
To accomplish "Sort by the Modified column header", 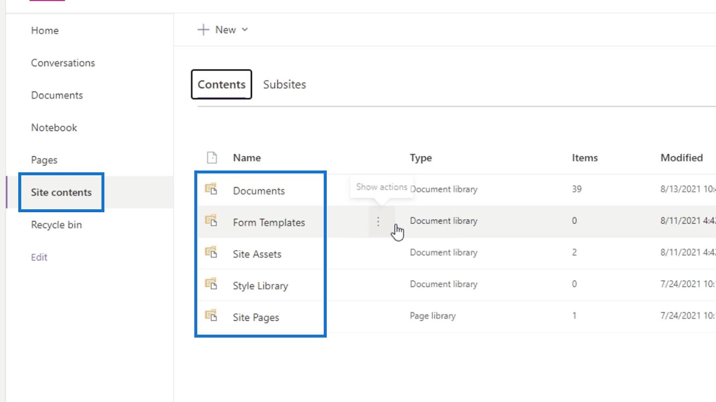I will pyautogui.click(x=681, y=158).
